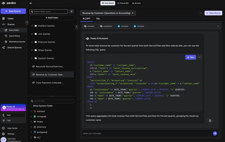Open the more options menu beside New Query
Image resolution: width=225 pixels, height=142 pixels.
(x=201, y=13)
